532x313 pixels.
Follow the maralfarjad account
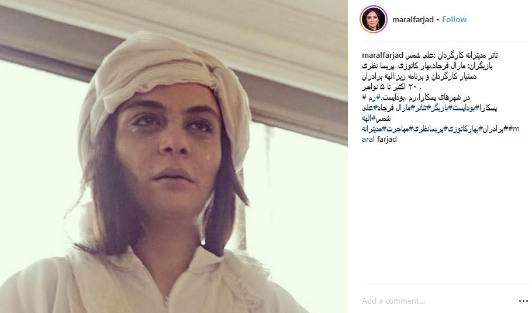click(x=454, y=19)
